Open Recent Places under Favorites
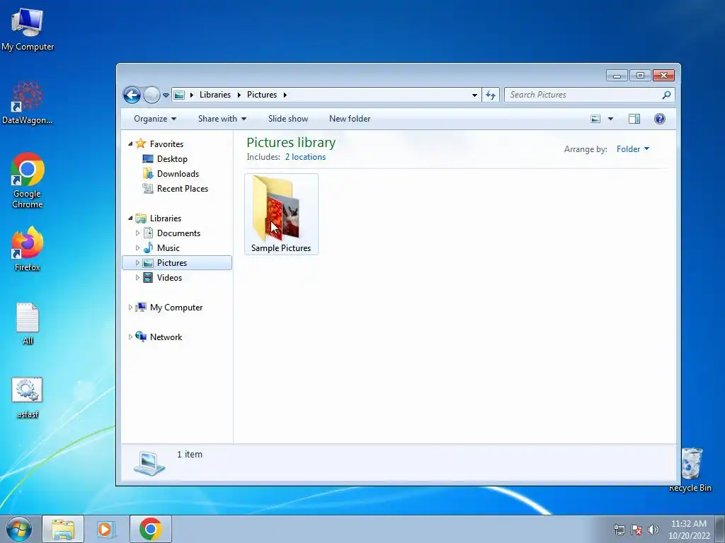725x543 pixels. [183, 188]
